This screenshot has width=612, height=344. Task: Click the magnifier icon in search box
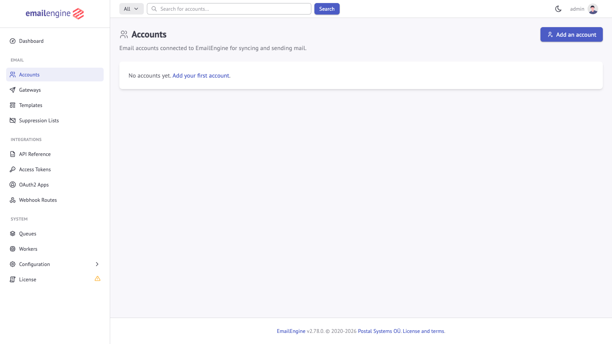click(x=154, y=9)
